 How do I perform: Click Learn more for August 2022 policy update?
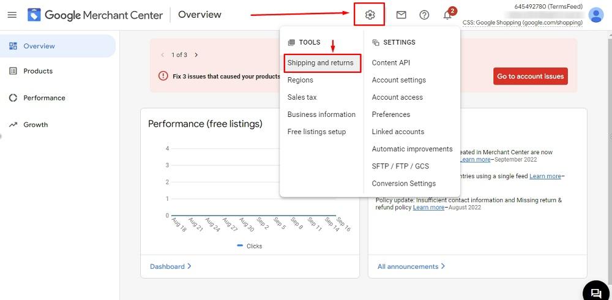428,208
